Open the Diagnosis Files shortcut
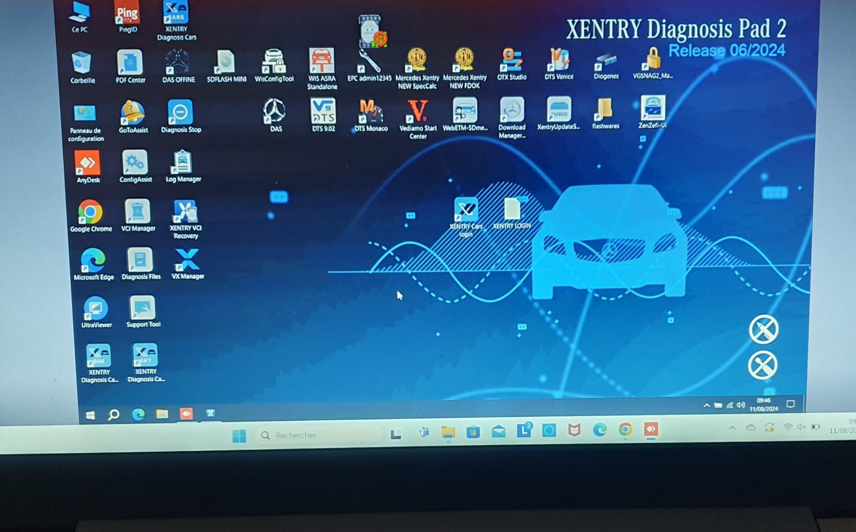This screenshot has height=532, width=856. (141, 264)
